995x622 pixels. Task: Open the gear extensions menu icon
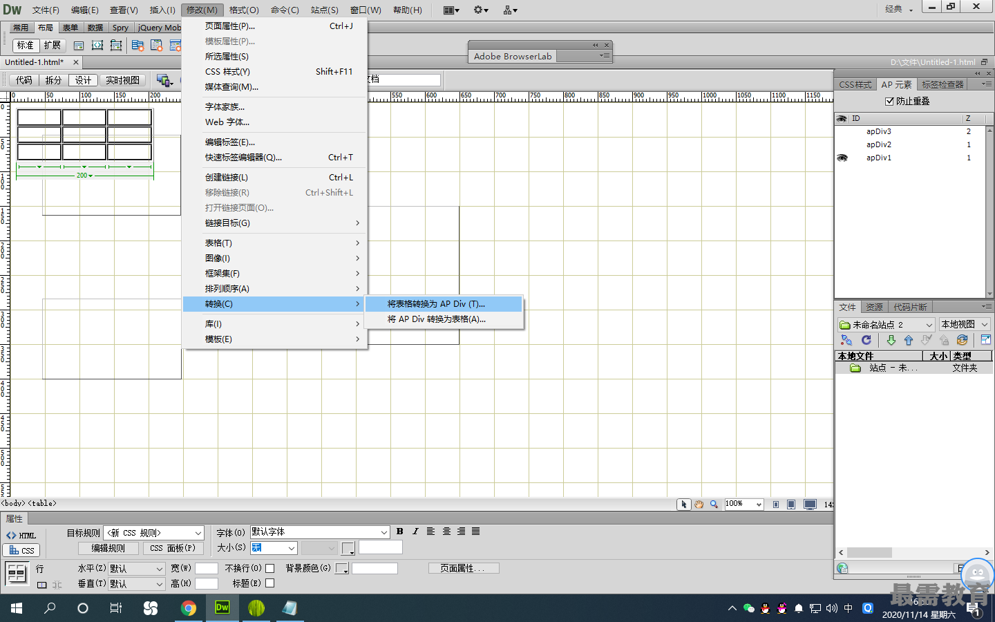481,10
